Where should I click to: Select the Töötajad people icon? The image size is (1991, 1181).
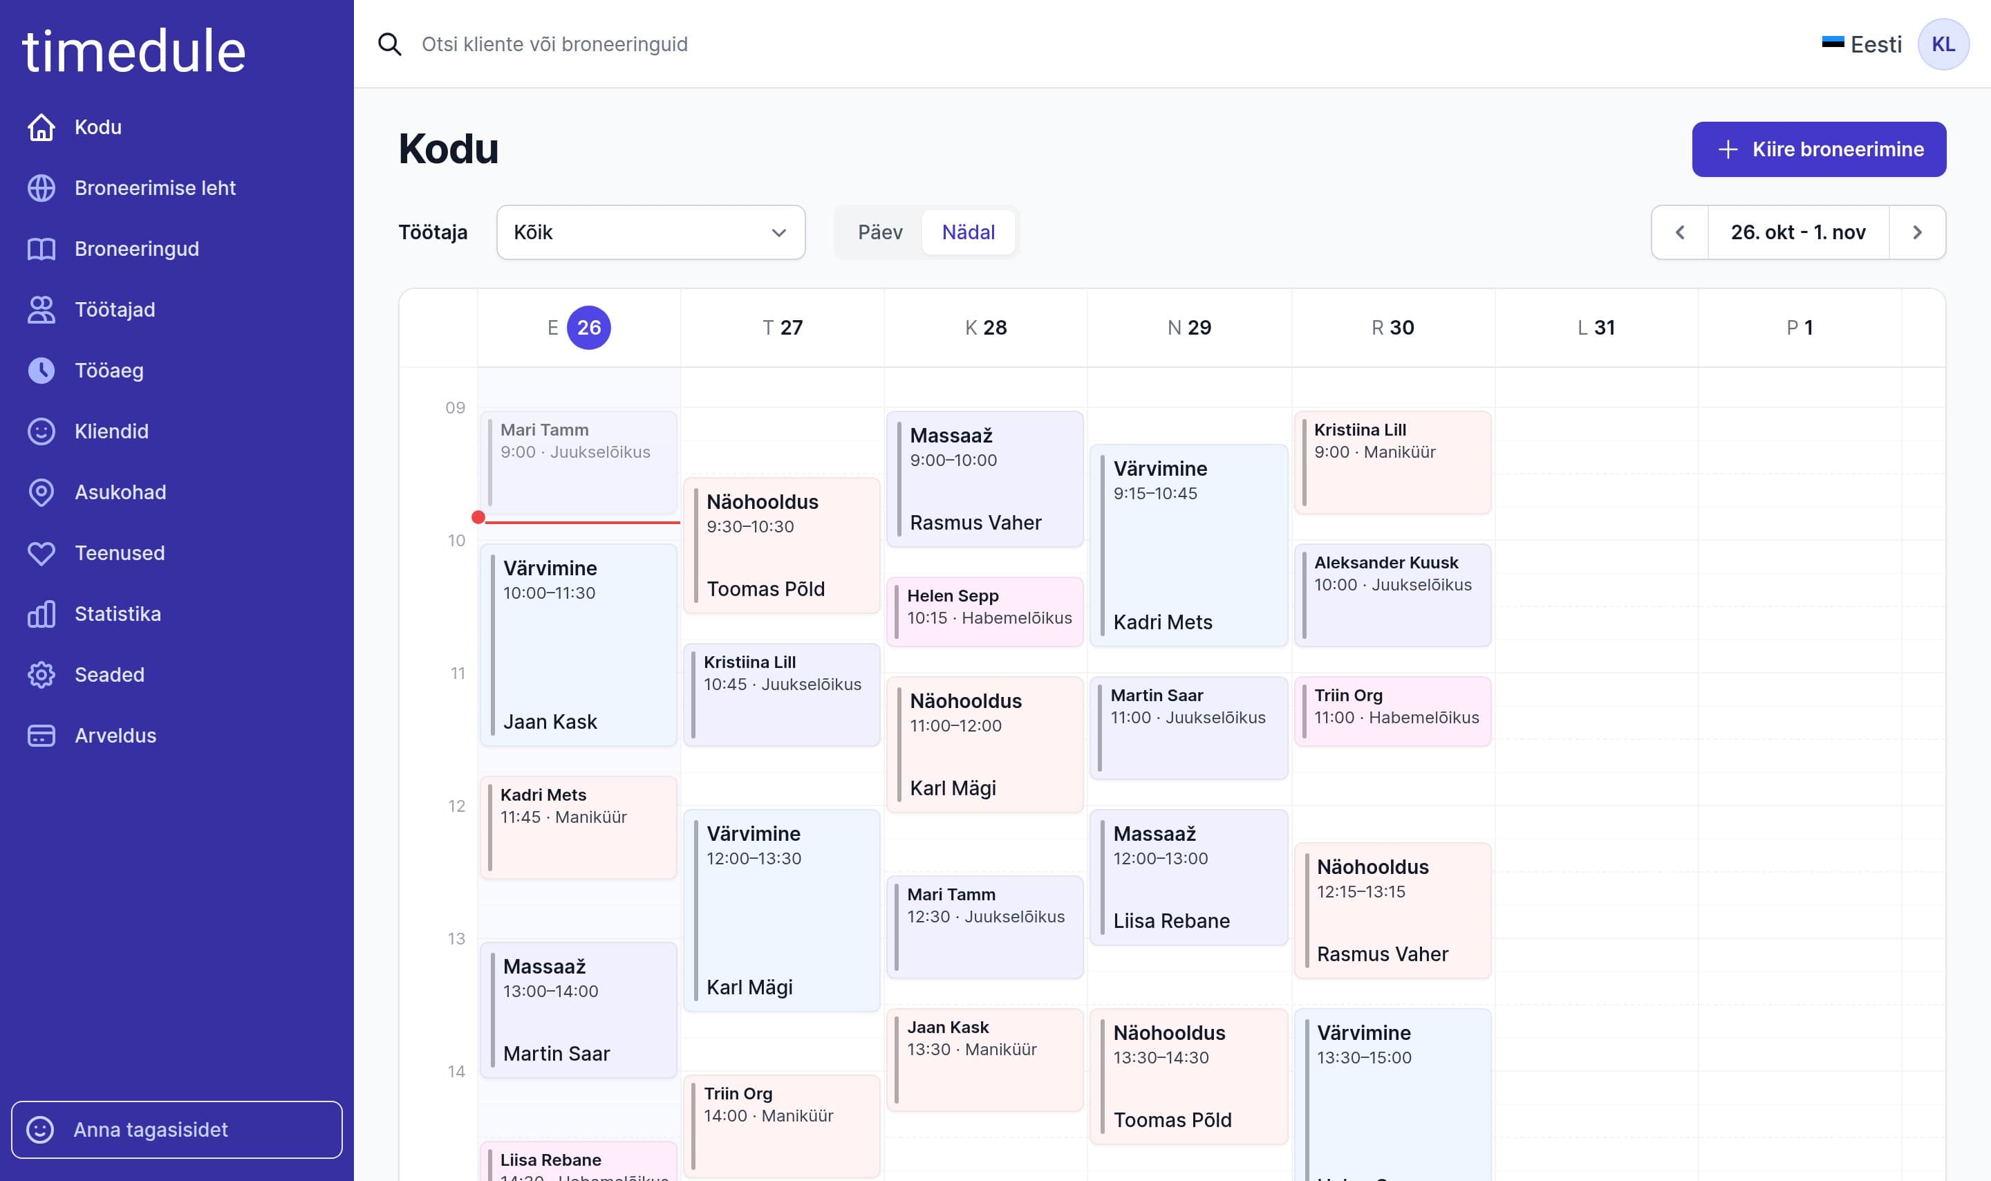pyautogui.click(x=41, y=310)
